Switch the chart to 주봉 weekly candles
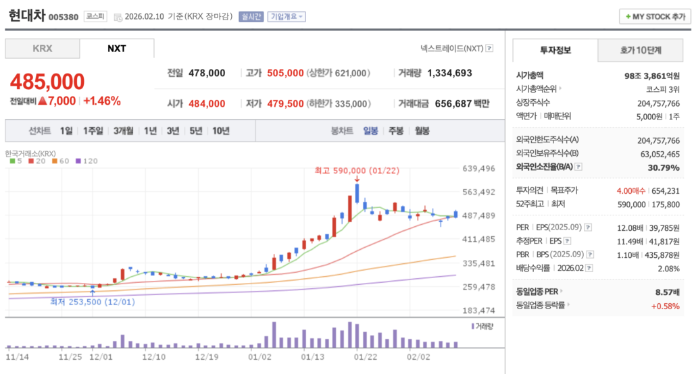This screenshot has height=374, width=692. (395, 131)
